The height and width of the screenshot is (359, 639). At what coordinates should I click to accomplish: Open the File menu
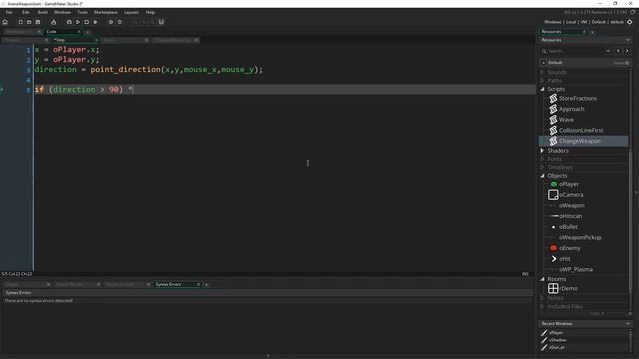pyautogui.click(x=9, y=13)
